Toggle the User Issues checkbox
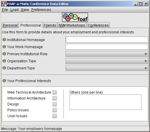Screen dimensions: 150x132 55,116
